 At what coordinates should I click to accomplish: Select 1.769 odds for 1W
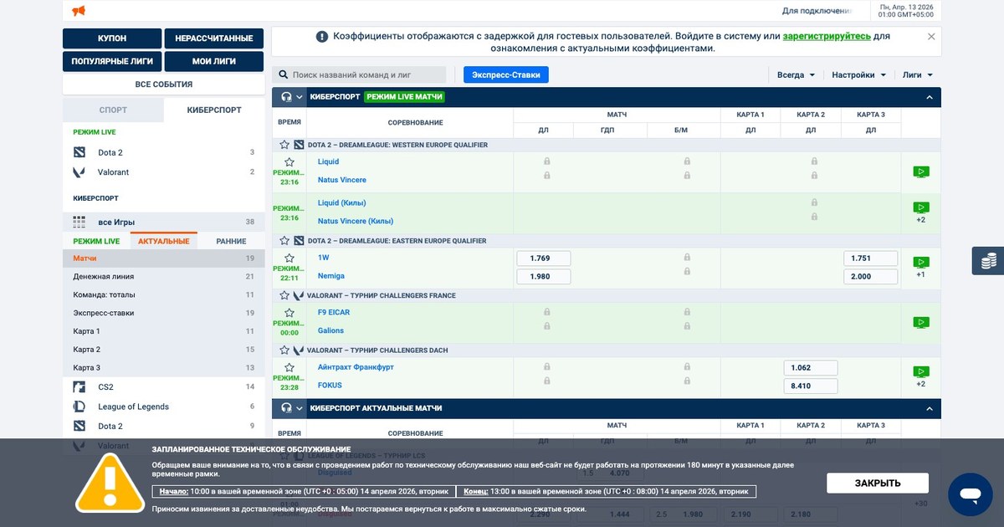[544, 258]
